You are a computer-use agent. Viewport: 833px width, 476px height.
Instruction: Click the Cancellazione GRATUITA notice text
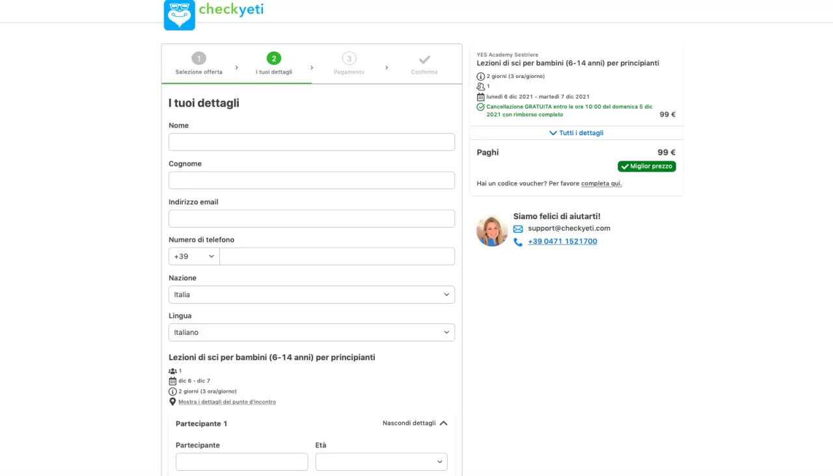click(x=569, y=111)
